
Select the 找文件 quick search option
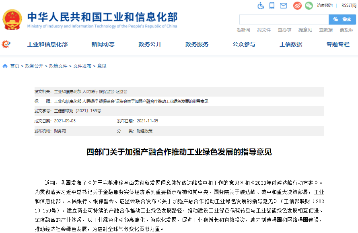[x=263, y=29]
